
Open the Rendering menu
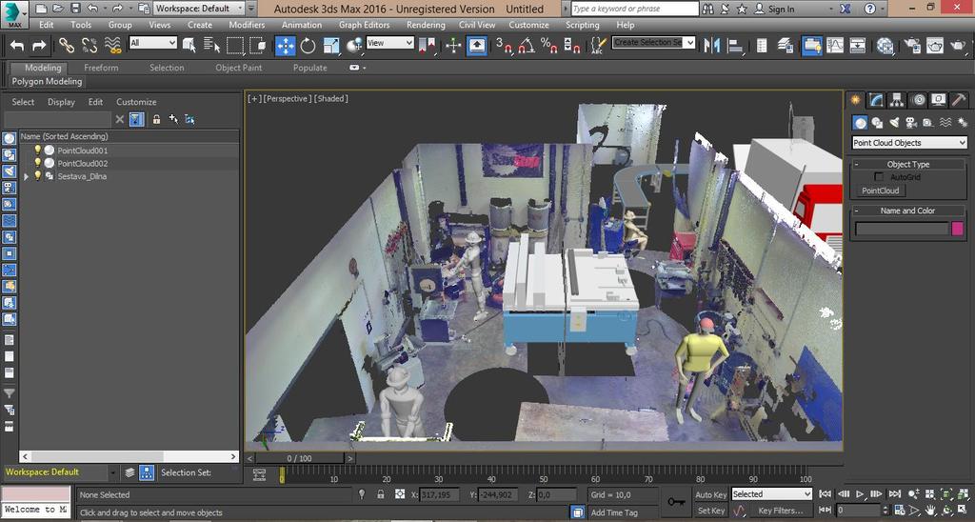[x=426, y=25]
